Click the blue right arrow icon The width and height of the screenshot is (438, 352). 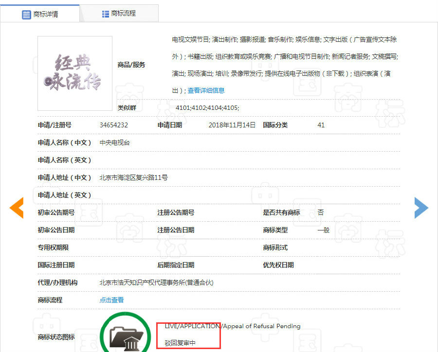[421, 208]
